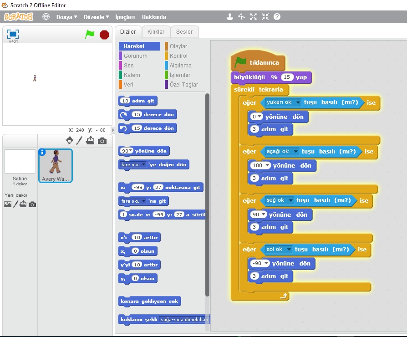Take new backdrop from camera icon

(32, 204)
